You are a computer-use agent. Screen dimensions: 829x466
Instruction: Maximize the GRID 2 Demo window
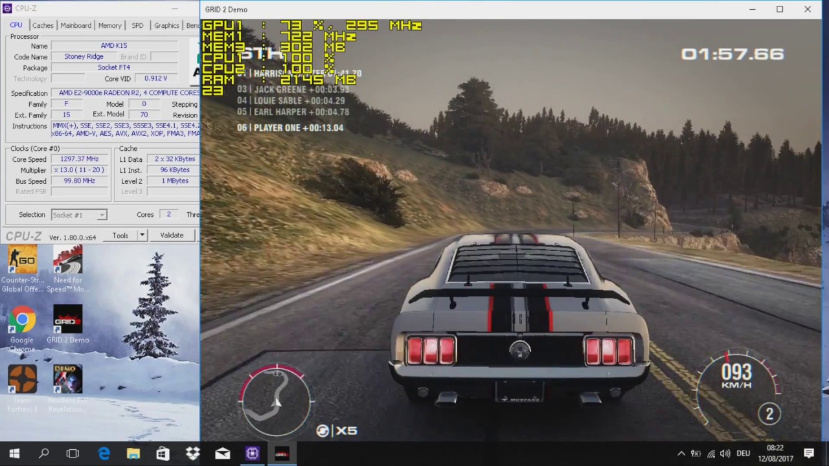[780, 9]
